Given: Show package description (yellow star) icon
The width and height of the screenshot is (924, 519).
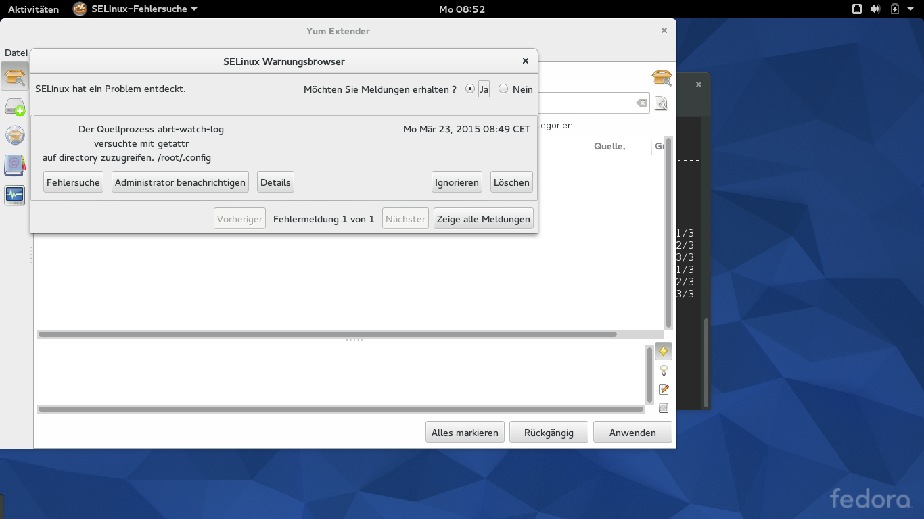Looking at the screenshot, I should coord(664,351).
